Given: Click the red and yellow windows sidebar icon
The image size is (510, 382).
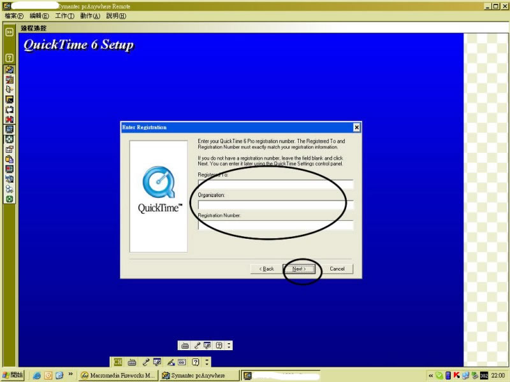Looking at the screenshot, I should coord(10,79).
